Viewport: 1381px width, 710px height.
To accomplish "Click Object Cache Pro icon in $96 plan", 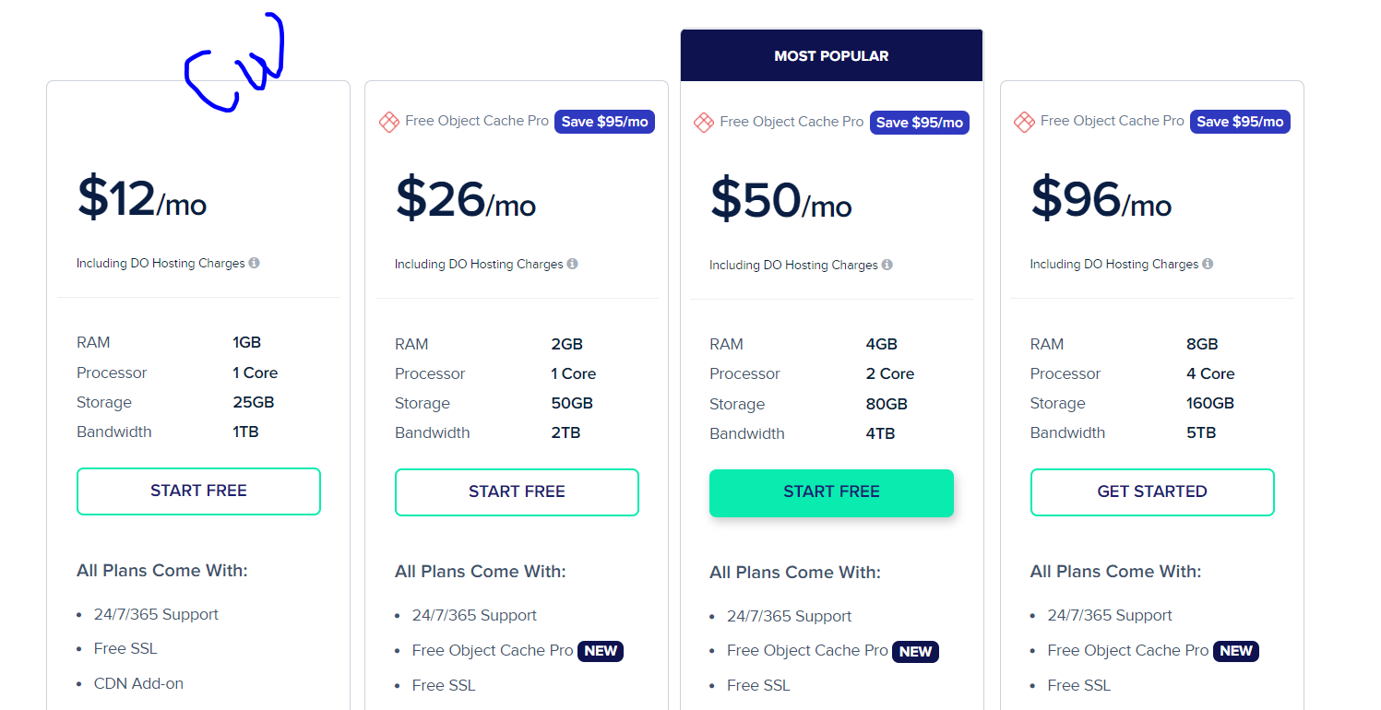I will [x=1024, y=122].
